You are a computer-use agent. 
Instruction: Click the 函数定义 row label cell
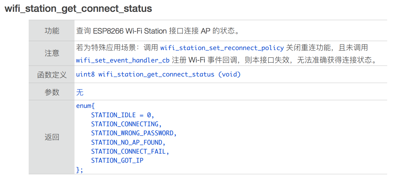(x=52, y=75)
